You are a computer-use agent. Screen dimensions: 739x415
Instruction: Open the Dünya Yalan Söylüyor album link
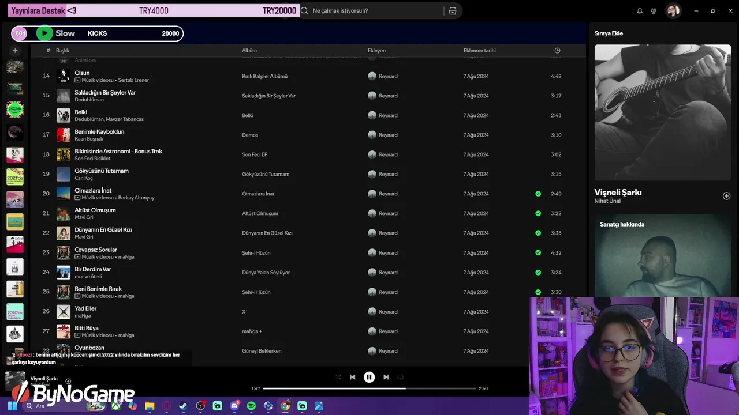pos(266,272)
